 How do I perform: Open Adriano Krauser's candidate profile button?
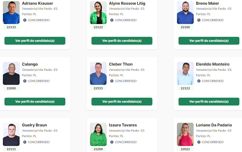pos(35,41)
